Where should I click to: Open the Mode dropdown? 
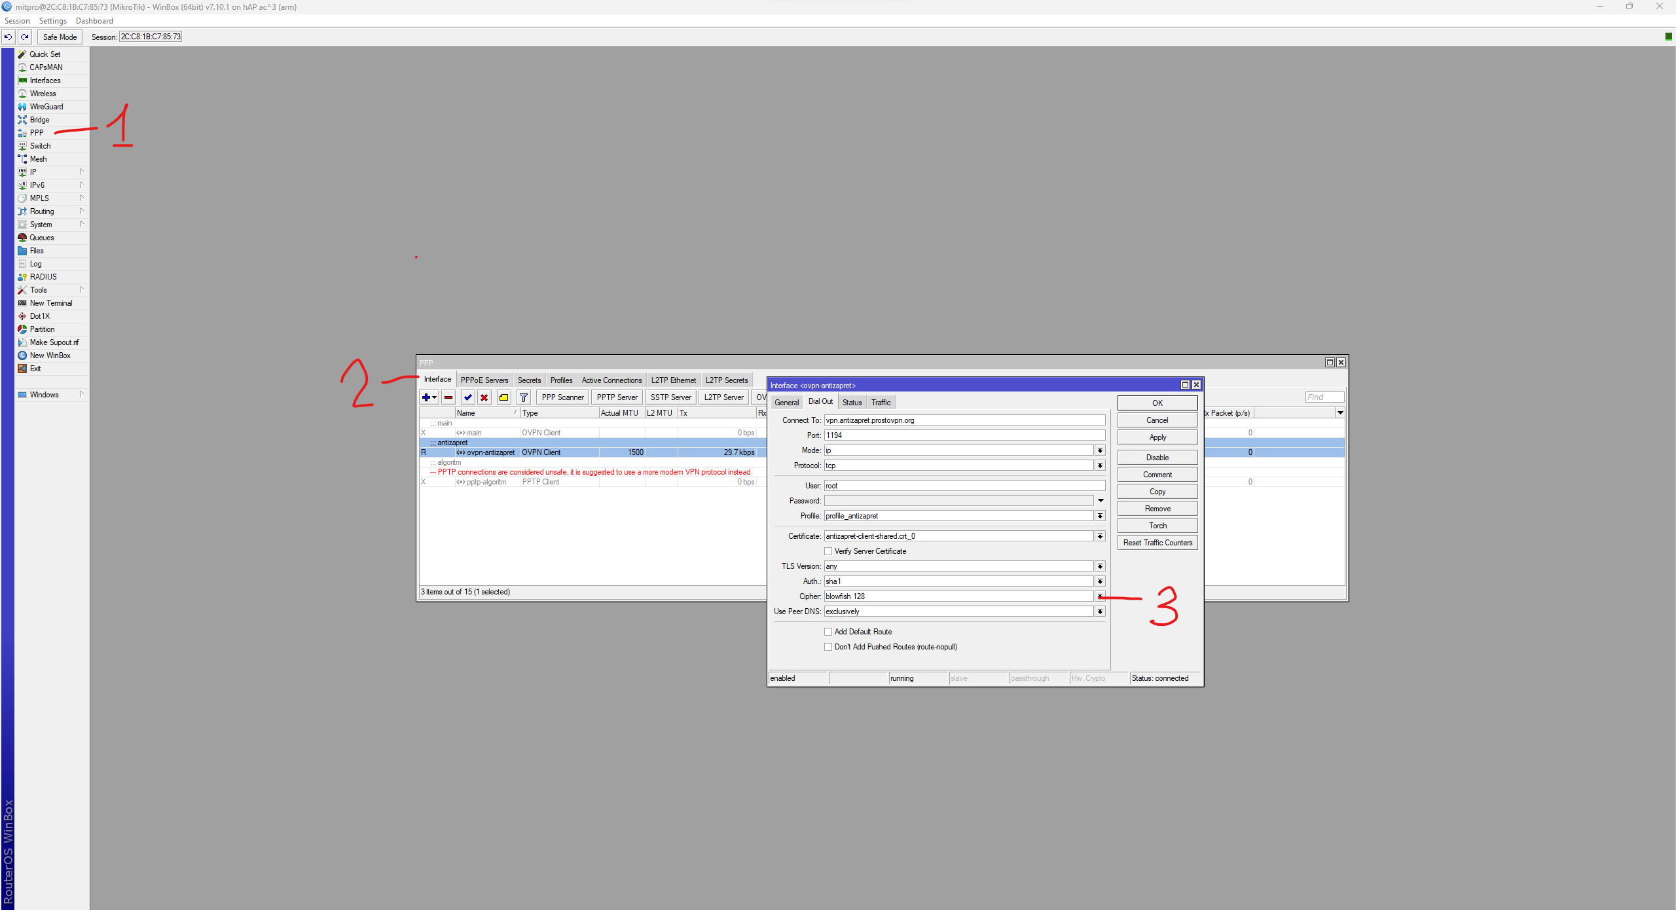[x=1100, y=450]
